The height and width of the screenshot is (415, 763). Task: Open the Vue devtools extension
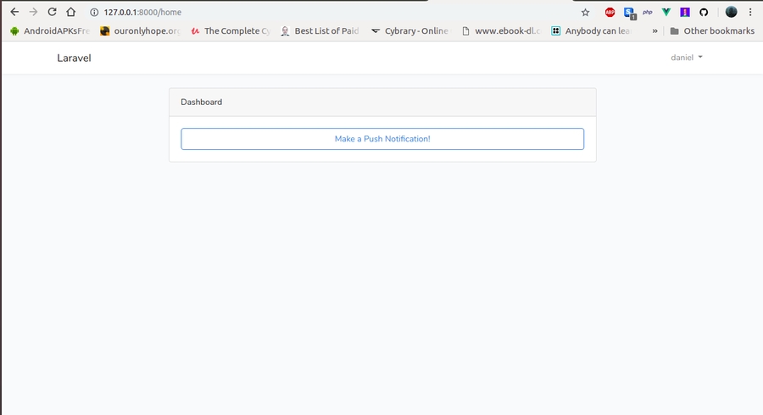click(x=666, y=13)
